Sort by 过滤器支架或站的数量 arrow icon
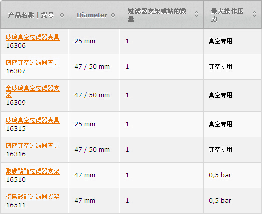Screen dimensions: 262x214 click(x=196, y=14)
